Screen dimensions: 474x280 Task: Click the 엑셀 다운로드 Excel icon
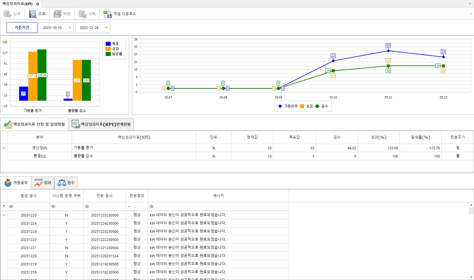tap(107, 14)
